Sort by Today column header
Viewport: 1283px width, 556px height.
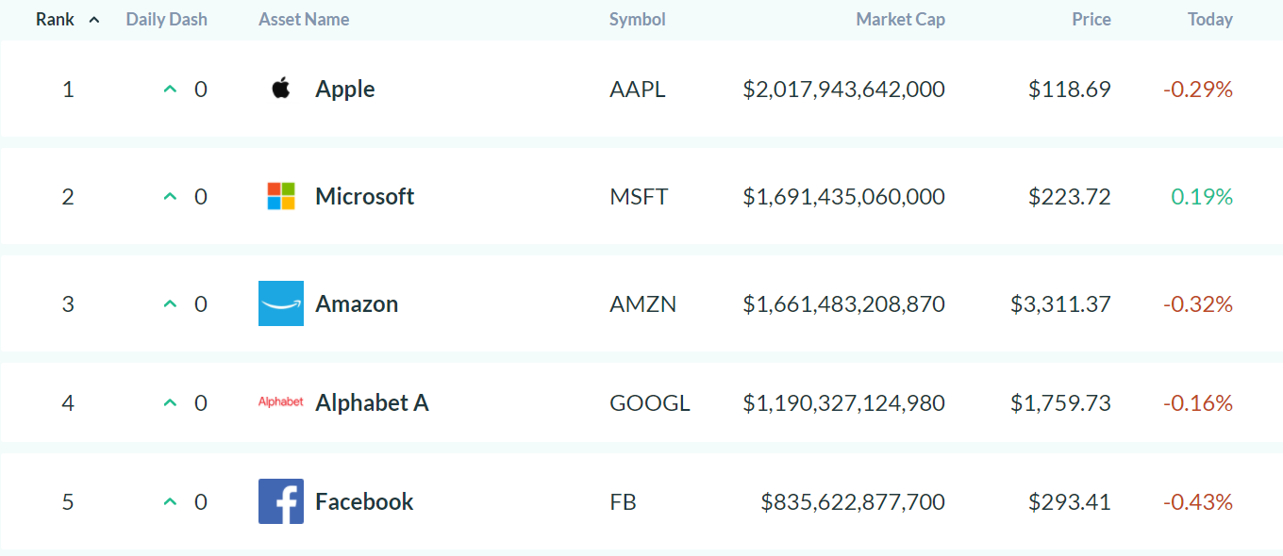(1209, 20)
